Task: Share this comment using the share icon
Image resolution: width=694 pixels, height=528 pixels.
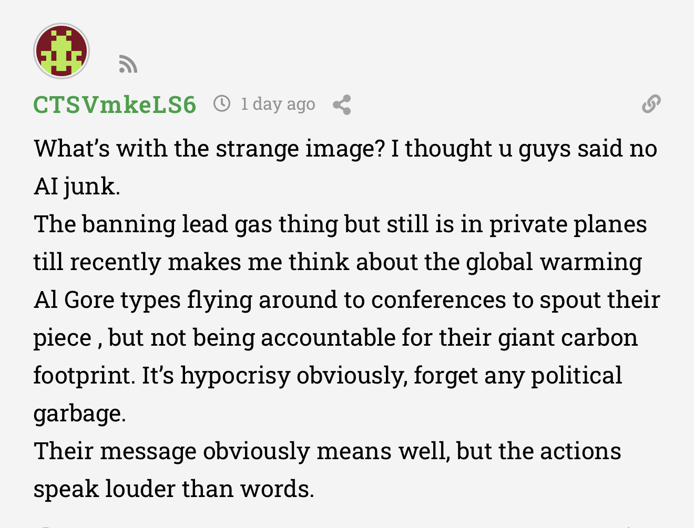Action: (x=342, y=105)
